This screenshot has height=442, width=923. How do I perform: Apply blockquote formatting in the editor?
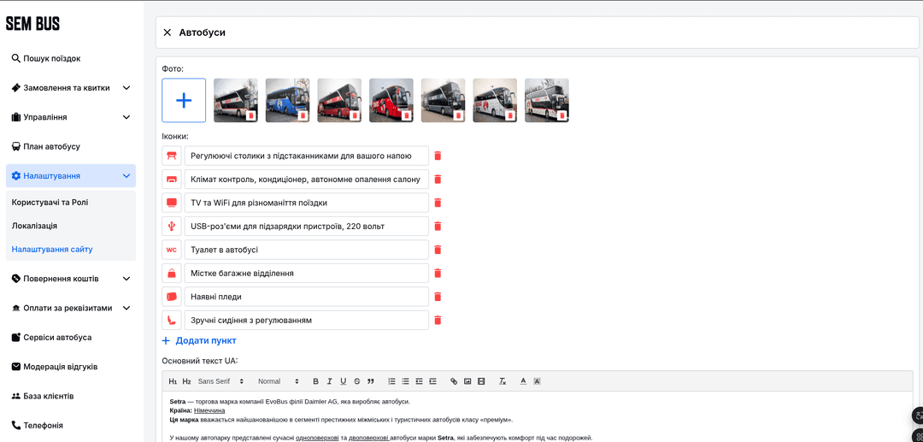pyautogui.click(x=371, y=381)
